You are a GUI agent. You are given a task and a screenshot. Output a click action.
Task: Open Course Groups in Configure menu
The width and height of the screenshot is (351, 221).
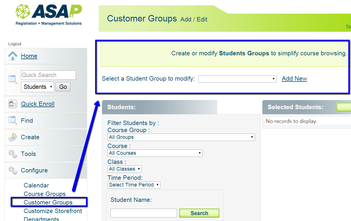click(x=45, y=194)
